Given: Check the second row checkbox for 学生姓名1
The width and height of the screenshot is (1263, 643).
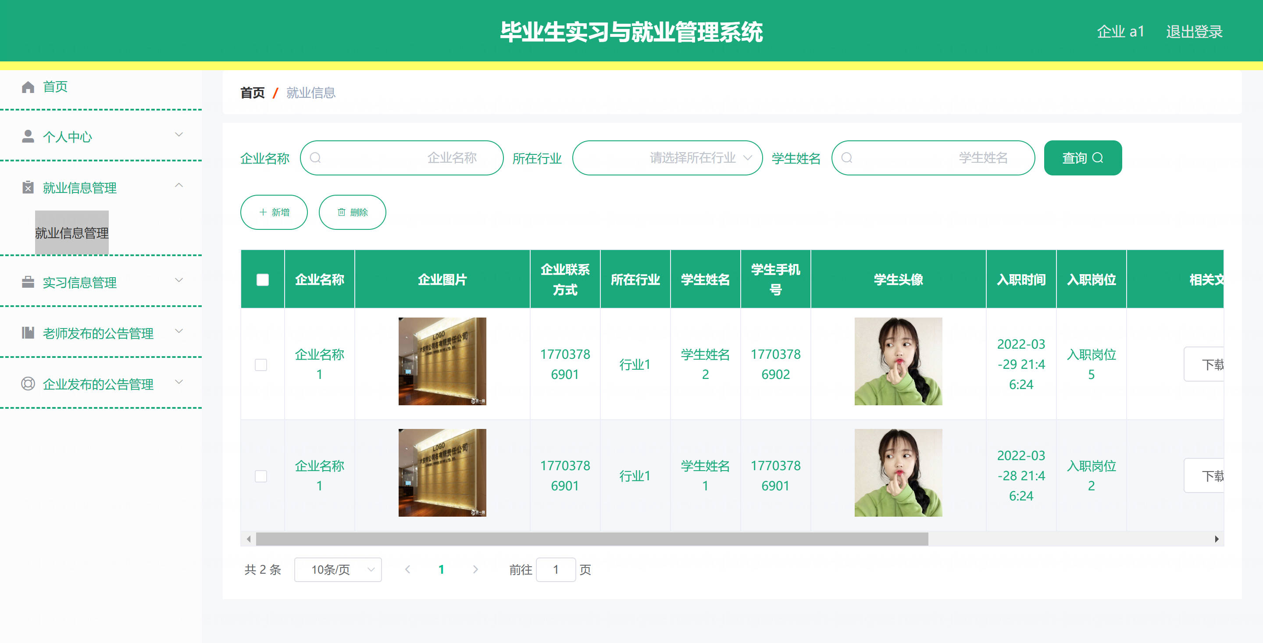Looking at the screenshot, I should [x=261, y=476].
